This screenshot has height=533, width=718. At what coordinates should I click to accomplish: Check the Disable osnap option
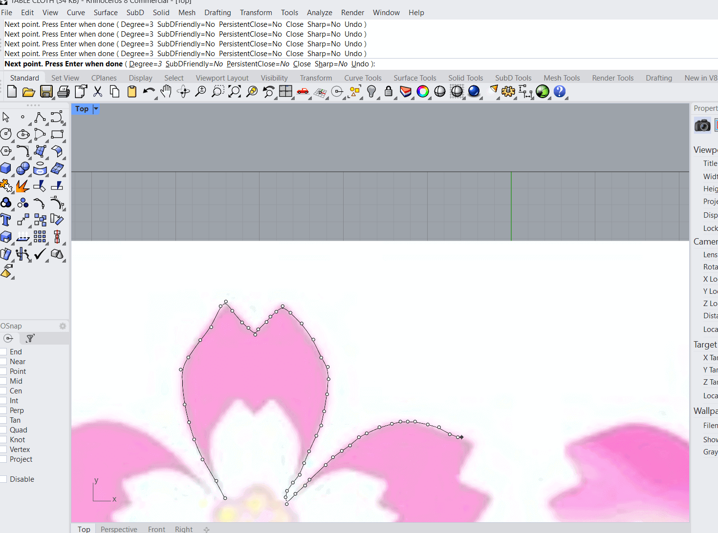[x=3, y=479]
